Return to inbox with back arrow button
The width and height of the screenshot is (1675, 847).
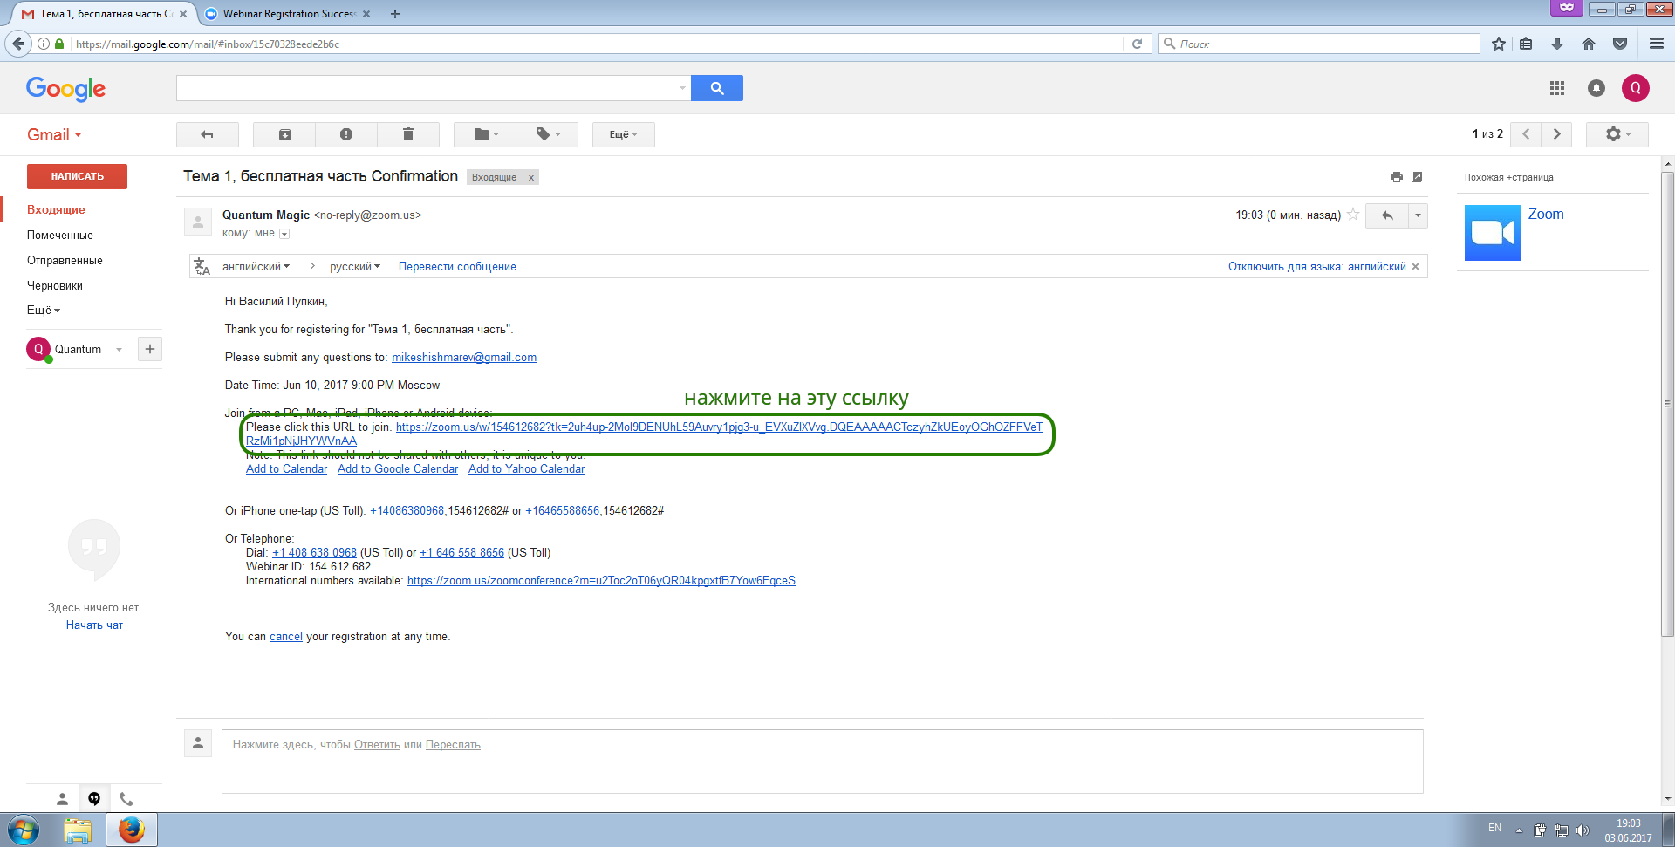click(208, 134)
